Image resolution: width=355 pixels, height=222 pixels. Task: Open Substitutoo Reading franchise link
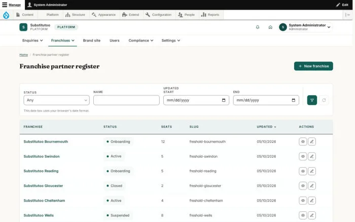[x=41, y=171]
